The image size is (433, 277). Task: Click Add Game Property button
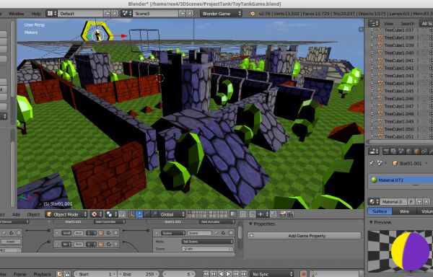coord(305,236)
